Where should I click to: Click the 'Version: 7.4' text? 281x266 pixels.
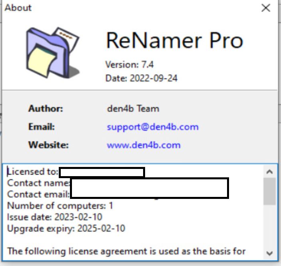pyautogui.click(x=130, y=64)
